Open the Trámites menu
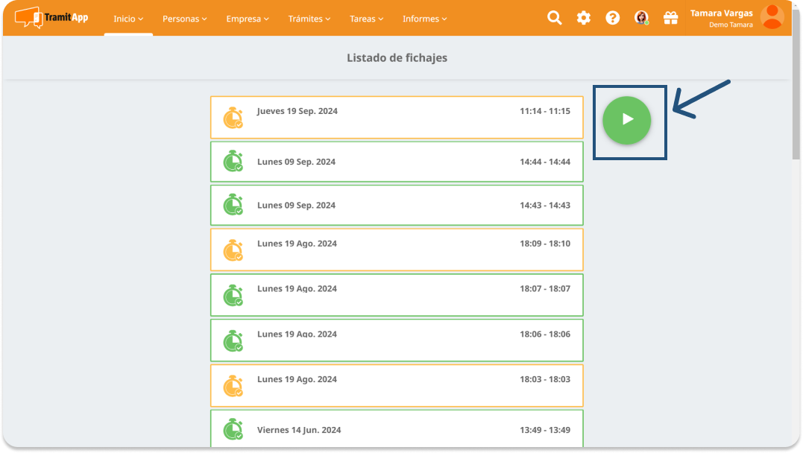 point(309,19)
